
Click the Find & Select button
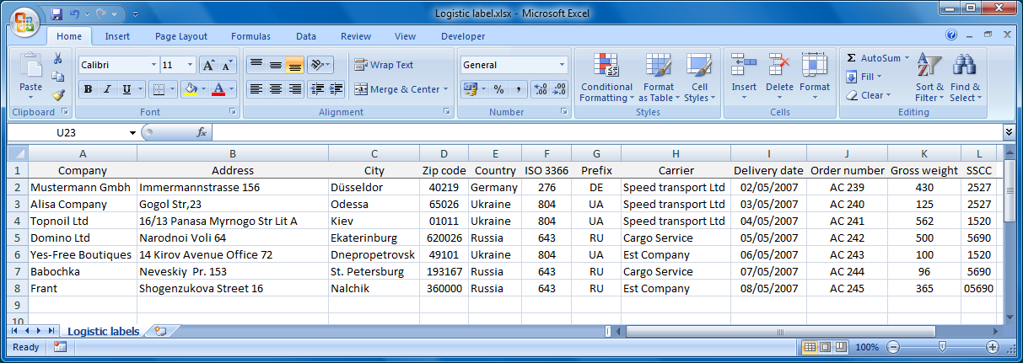pyautogui.click(x=965, y=77)
